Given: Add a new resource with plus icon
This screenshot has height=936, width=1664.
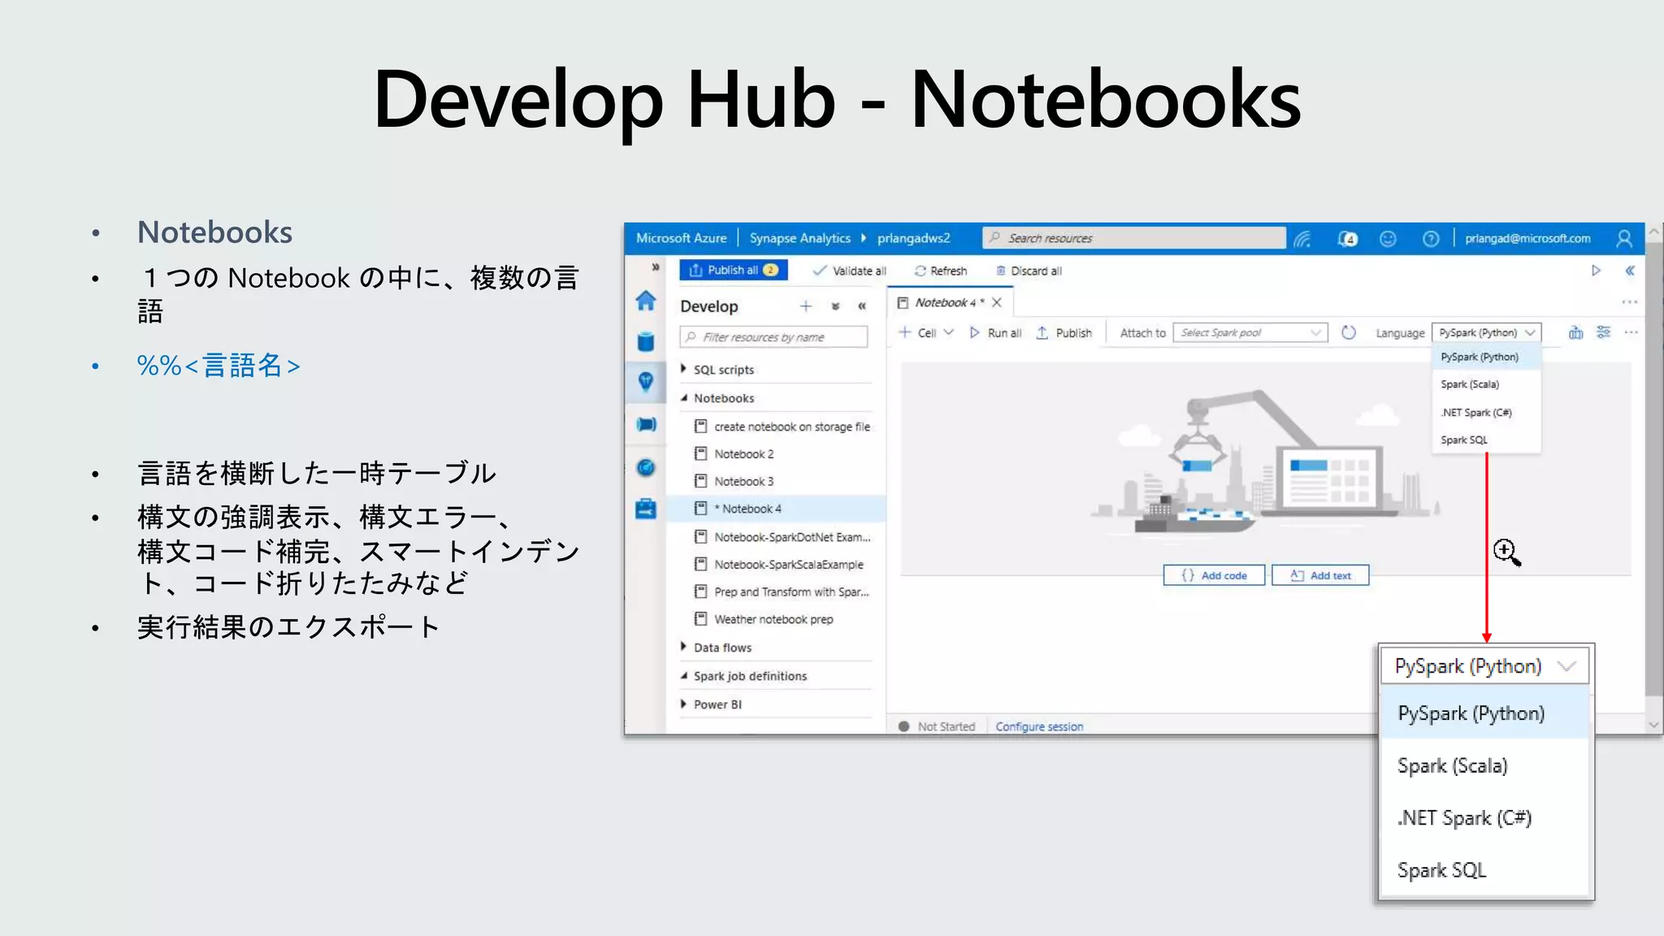Looking at the screenshot, I should tap(805, 306).
